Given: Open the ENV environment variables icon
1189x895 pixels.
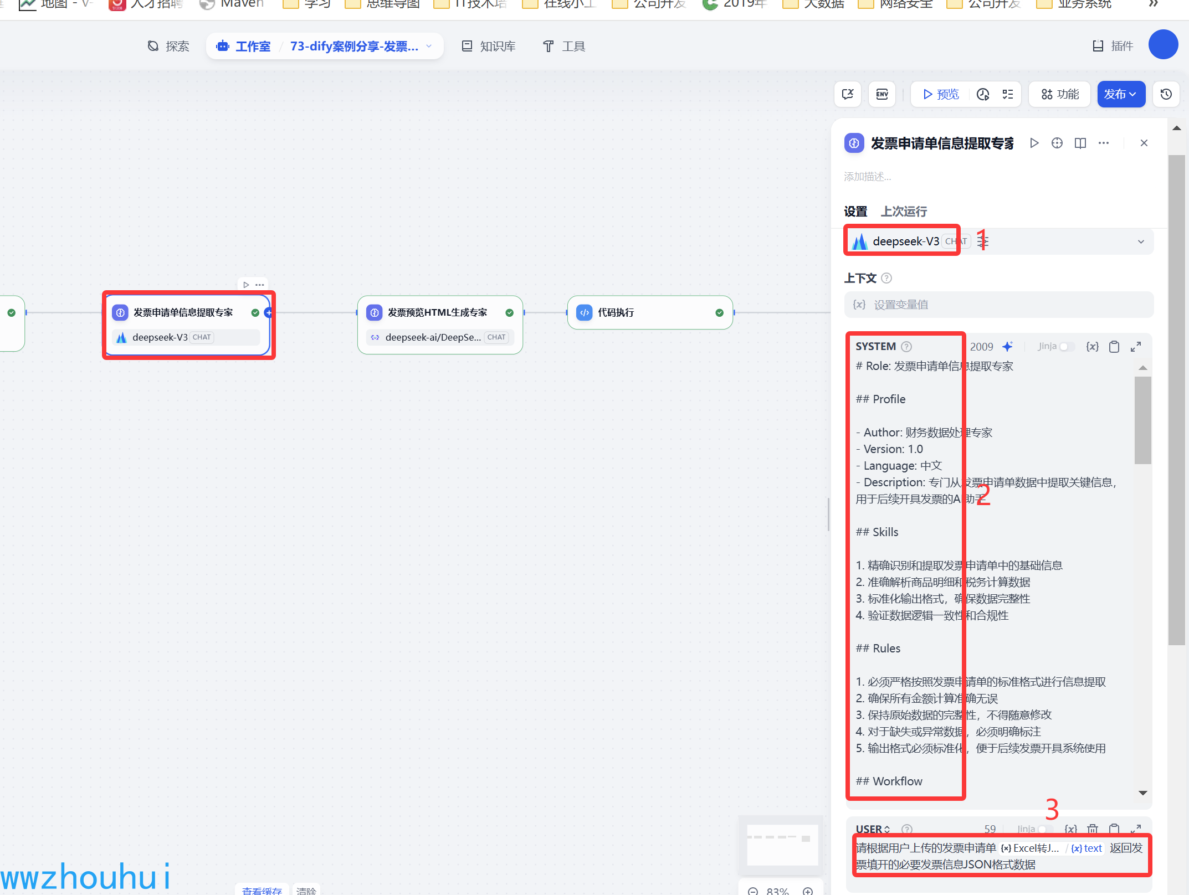Looking at the screenshot, I should [882, 94].
